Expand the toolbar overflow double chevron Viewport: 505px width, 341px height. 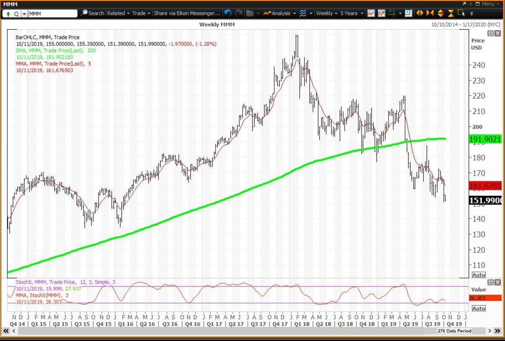[x=472, y=13]
